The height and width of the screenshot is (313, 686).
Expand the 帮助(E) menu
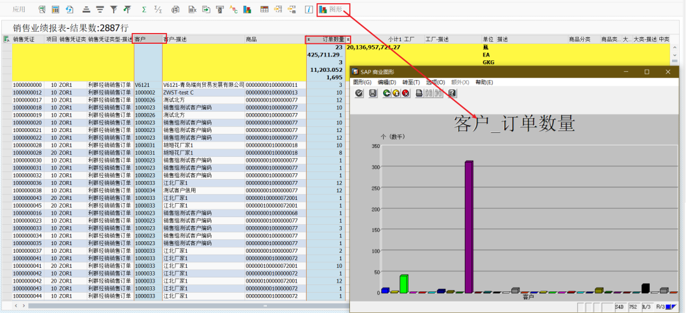(484, 82)
